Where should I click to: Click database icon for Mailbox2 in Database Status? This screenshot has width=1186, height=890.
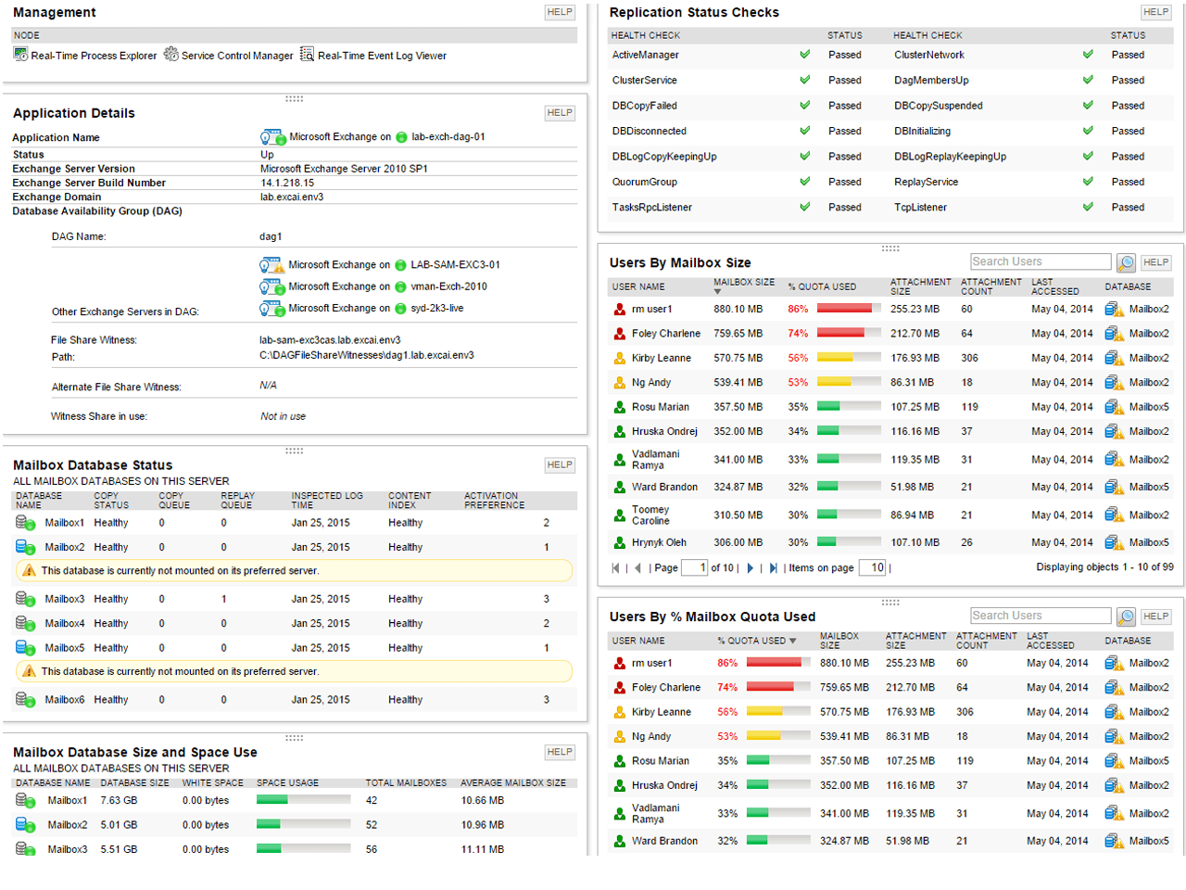pos(25,547)
